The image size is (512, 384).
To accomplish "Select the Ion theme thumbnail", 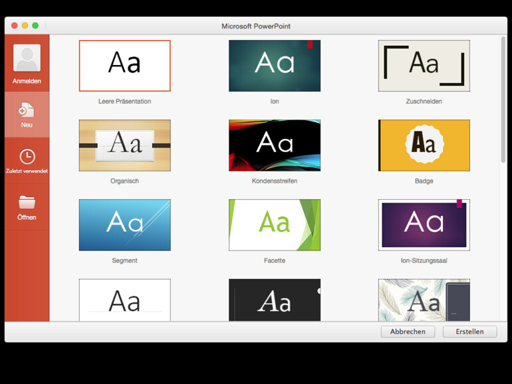I will pyautogui.click(x=275, y=66).
